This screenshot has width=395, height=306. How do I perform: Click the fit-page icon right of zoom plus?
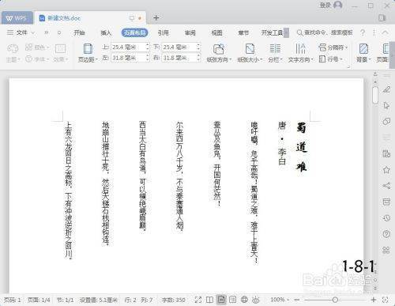pos(385,300)
